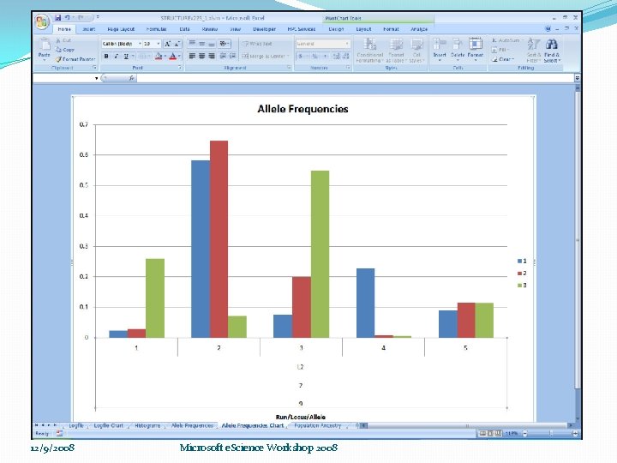Image resolution: width=617 pixels, height=463 pixels.
Task: Apply red font color A icon
Action: pos(173,57)
